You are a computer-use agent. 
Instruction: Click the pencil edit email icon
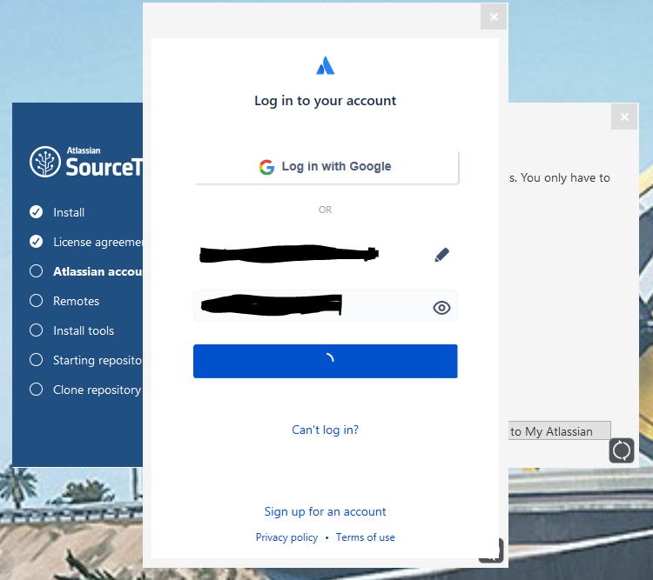[x=441, y=255]
